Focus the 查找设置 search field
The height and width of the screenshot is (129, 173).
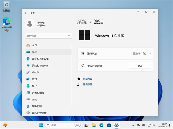(x=48, y=36)
